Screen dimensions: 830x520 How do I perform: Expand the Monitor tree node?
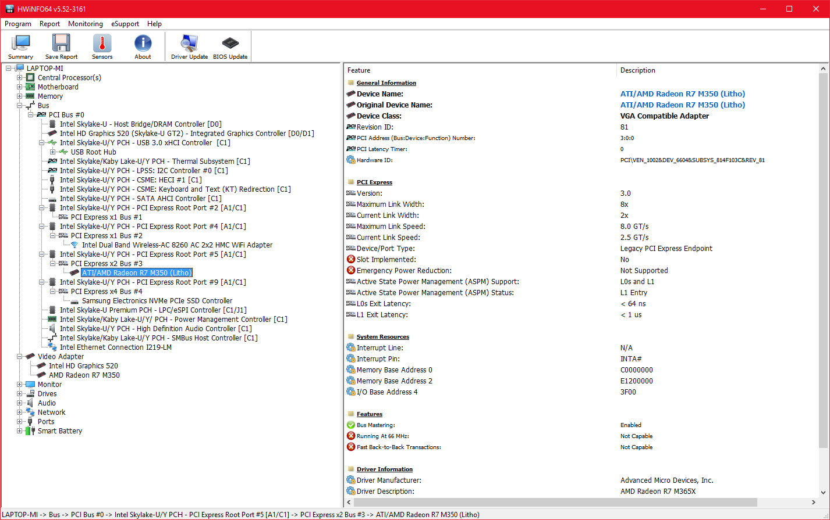tap(20, 385)
